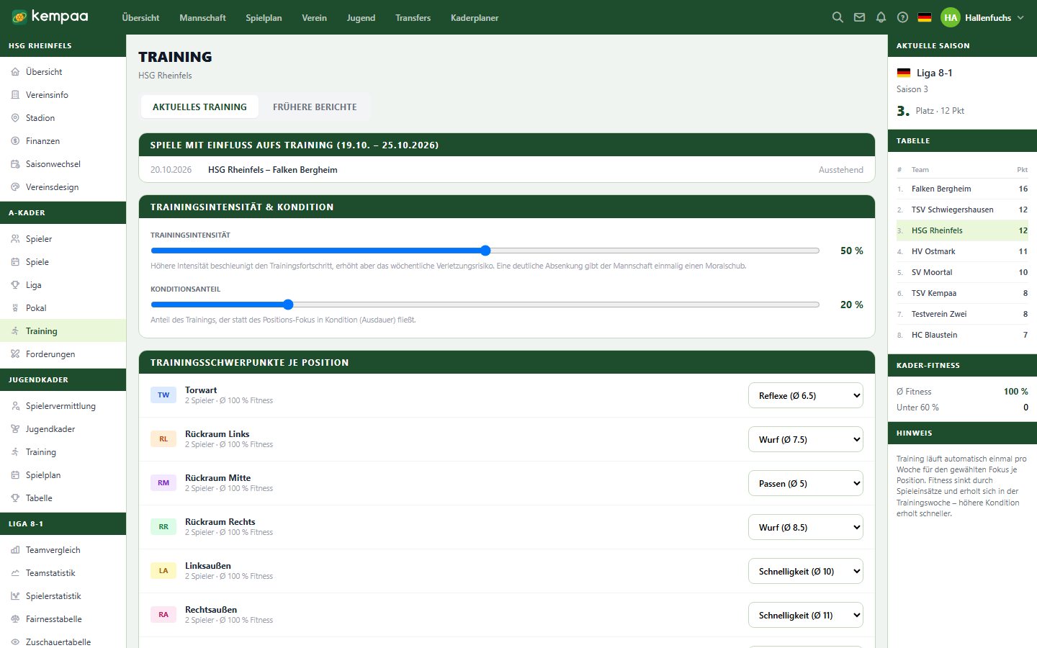Open the Rückraum Links focus dropdown

point(806,439)
